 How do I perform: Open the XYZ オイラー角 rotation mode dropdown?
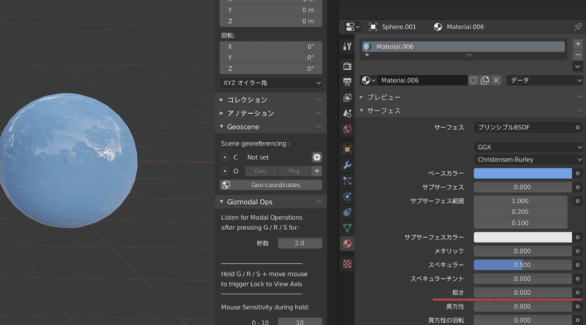click(271, 83)
